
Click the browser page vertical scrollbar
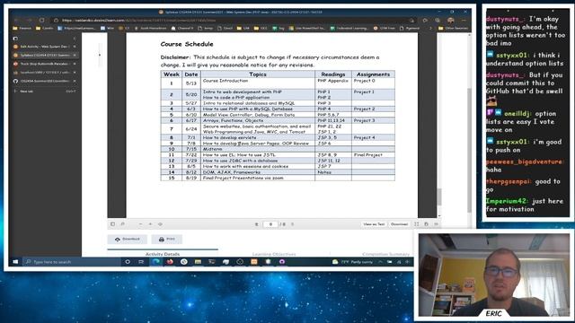tap(469, 150)
